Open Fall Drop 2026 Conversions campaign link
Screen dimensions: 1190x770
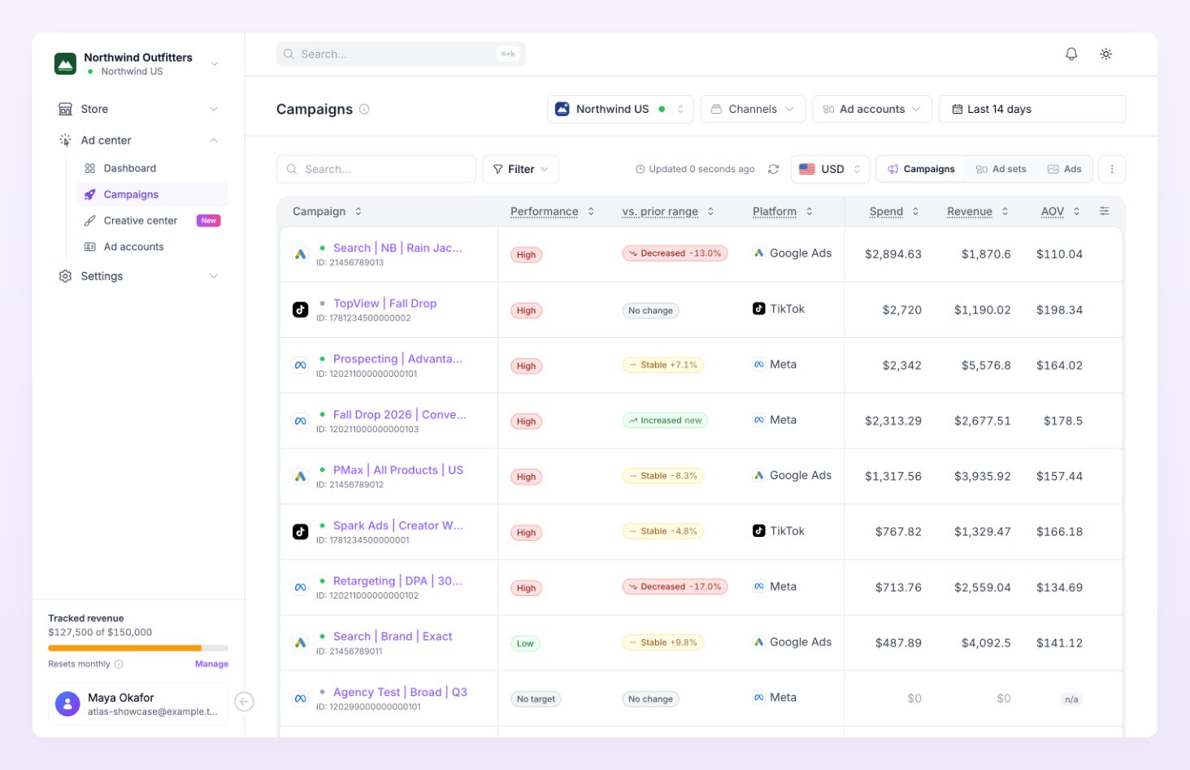point(399,414)
